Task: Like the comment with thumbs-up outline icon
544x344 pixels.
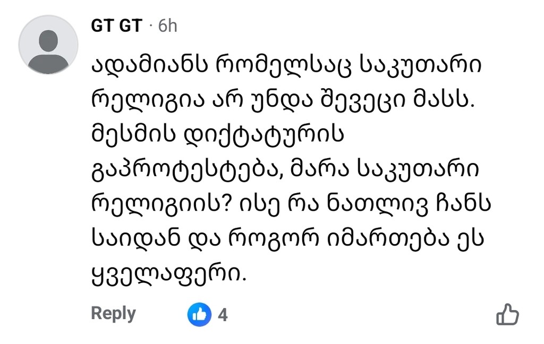Action: click(507, 314)
